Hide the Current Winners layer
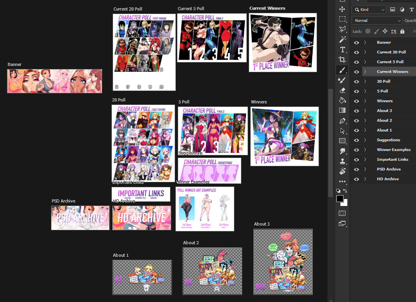Image resolution: width=416 pixels, height=302 pixels. click(x=356, y=72)
